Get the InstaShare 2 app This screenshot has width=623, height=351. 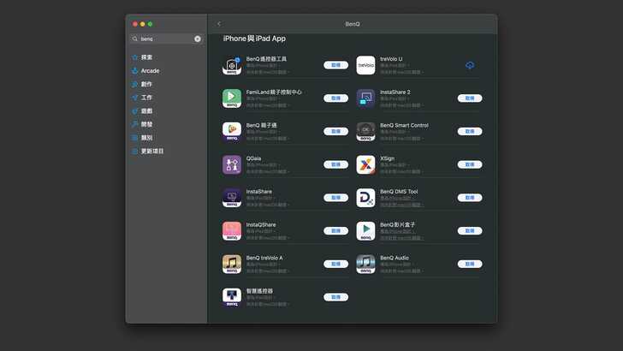click(x=470, y=98)
